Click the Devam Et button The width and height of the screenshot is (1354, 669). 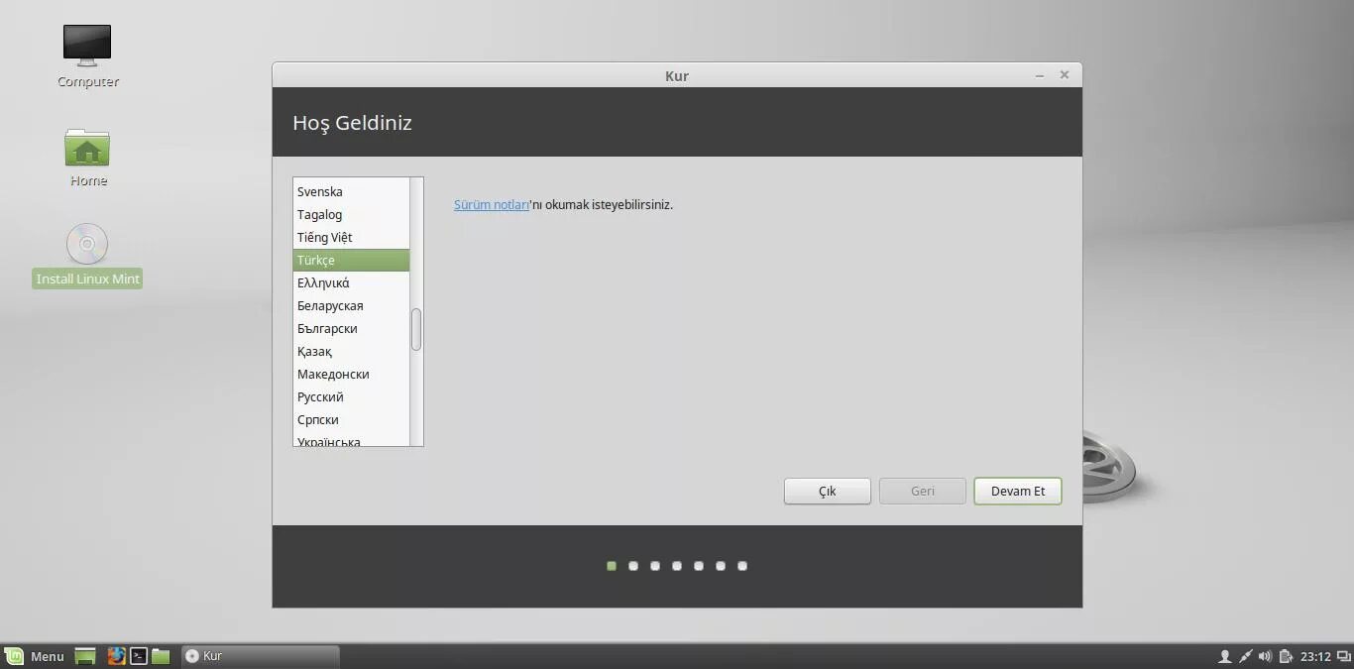(1018, 492)
